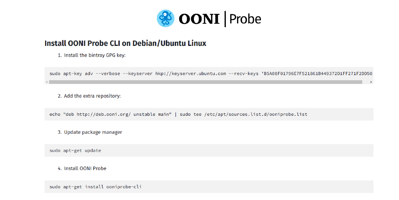Click the horizontal scrollbar thumb under apt-key command
Image resolution: width=399 pixels, height=200 pixels.
pyautogui.click(x=205, y=82)
